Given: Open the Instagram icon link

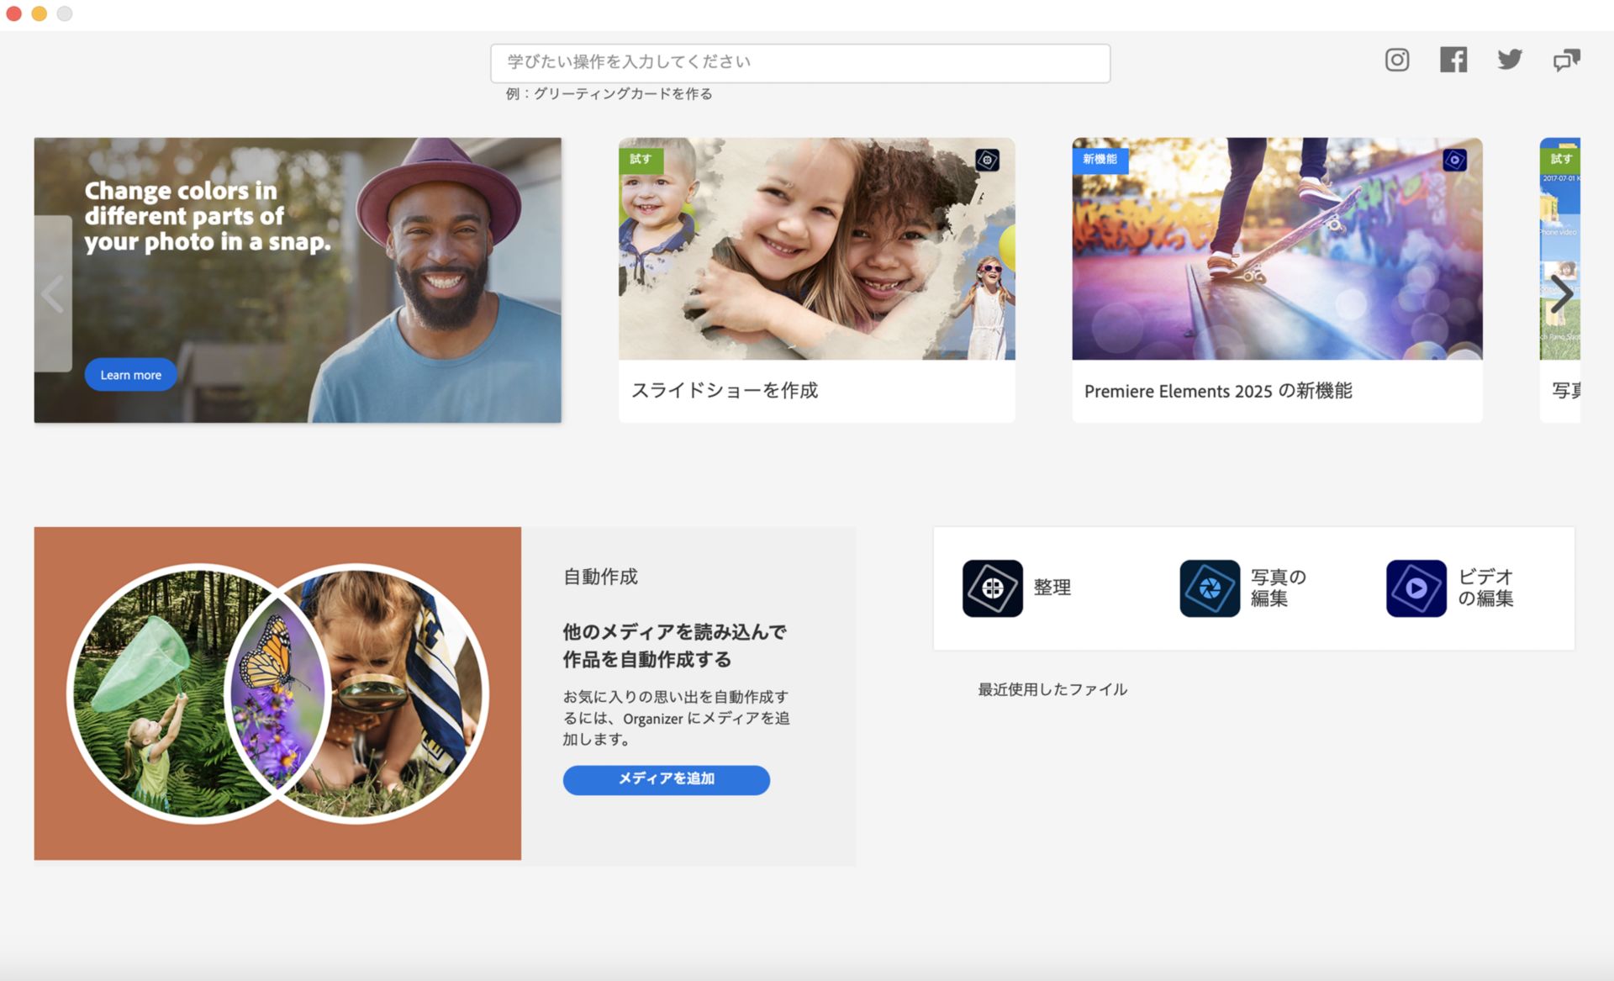Looking at the screenshot, I should pos(1397,60).
